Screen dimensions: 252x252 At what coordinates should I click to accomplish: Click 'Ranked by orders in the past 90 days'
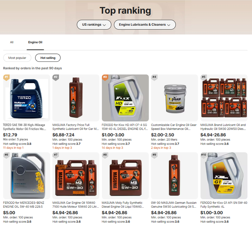[33, 68]
